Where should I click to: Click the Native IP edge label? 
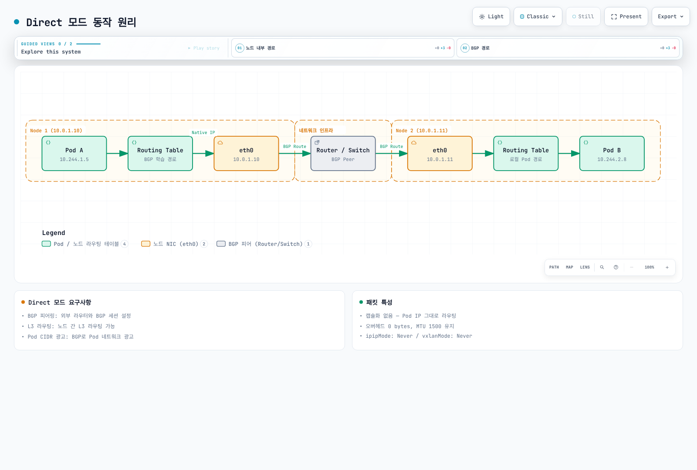pos(203,133)
